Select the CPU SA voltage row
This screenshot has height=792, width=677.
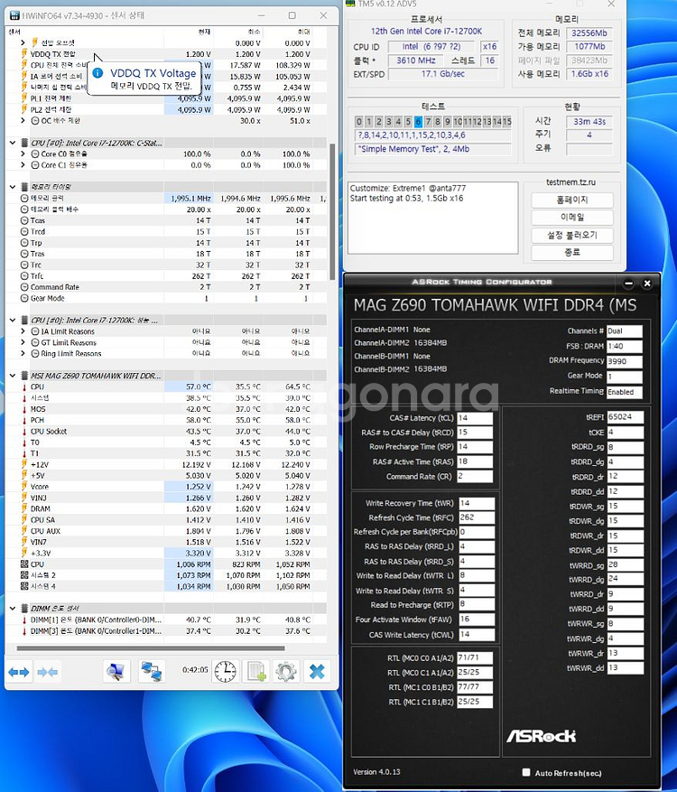point(167,520)
